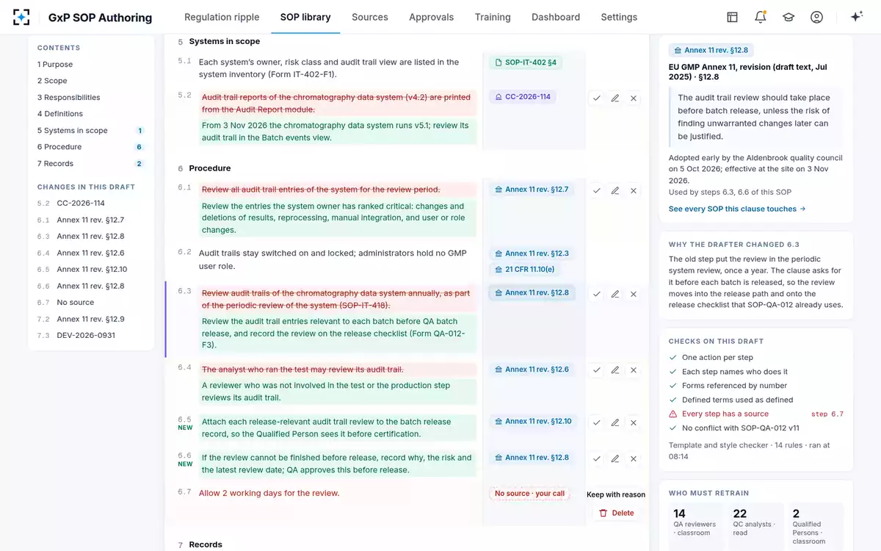Reject the new step 6.6
Viewport: 881px width, 551px height.
click(634, 458)
